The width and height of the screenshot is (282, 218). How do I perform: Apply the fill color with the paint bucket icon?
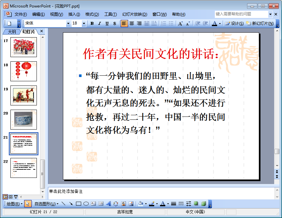point(141,204)
